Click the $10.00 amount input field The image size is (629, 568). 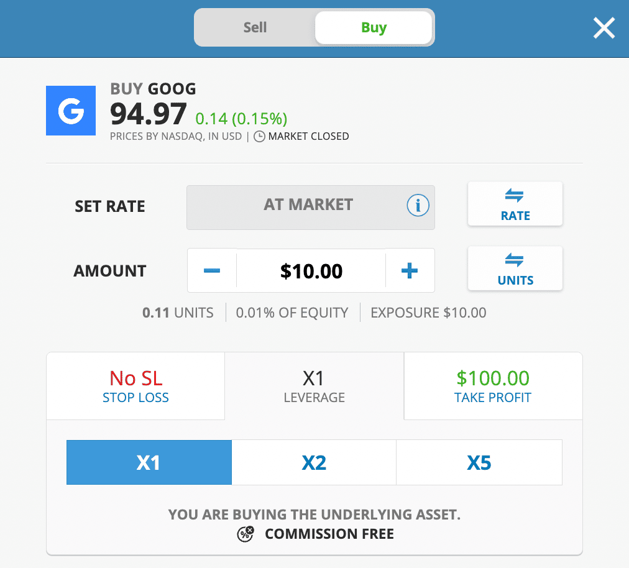pyautogui.click(x=311, y=271)
